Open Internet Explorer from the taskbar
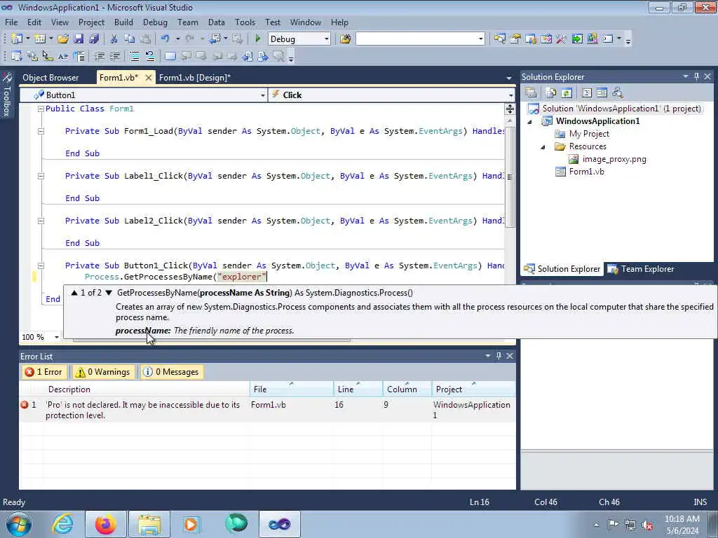Image resolution: width=718 pixels, height=538 pixels. pyautogui.click(x=62, y=524)
